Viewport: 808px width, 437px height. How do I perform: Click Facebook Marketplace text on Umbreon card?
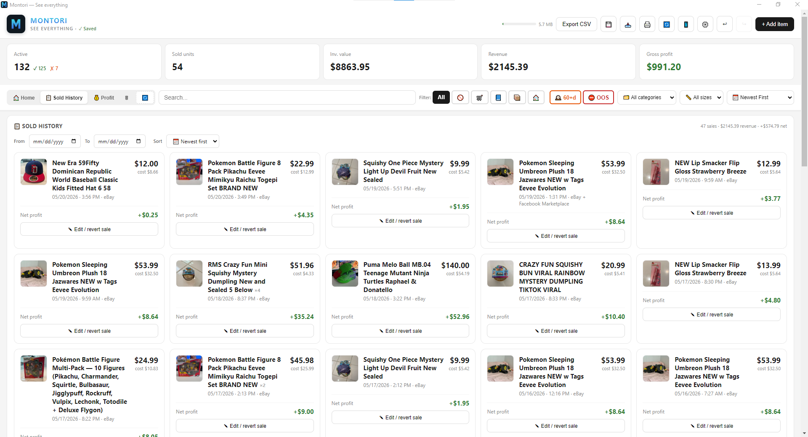pos(544,204)
